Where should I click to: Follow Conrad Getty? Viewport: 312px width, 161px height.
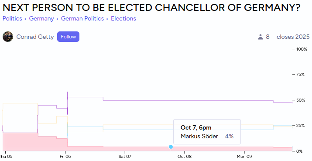(68, 37)
